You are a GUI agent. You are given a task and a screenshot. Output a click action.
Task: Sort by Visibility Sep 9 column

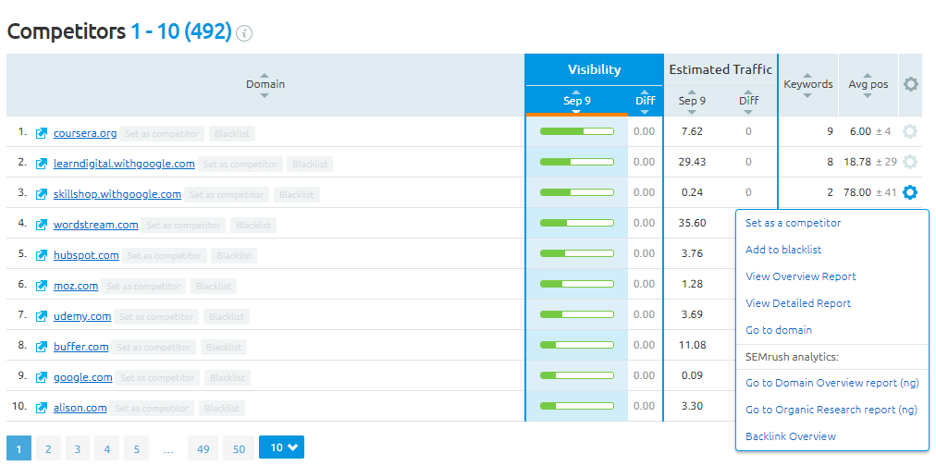(576, 101)
